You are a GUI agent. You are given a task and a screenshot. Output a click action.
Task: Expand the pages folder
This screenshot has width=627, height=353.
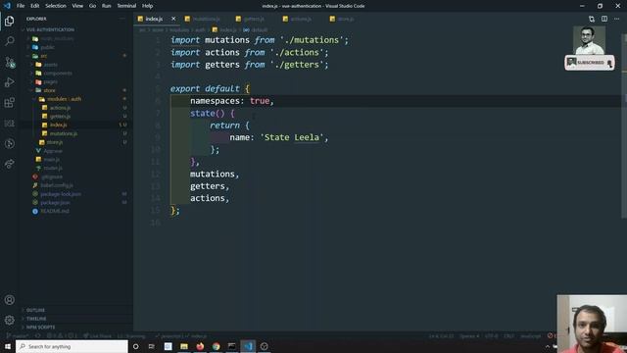(50, 81)
